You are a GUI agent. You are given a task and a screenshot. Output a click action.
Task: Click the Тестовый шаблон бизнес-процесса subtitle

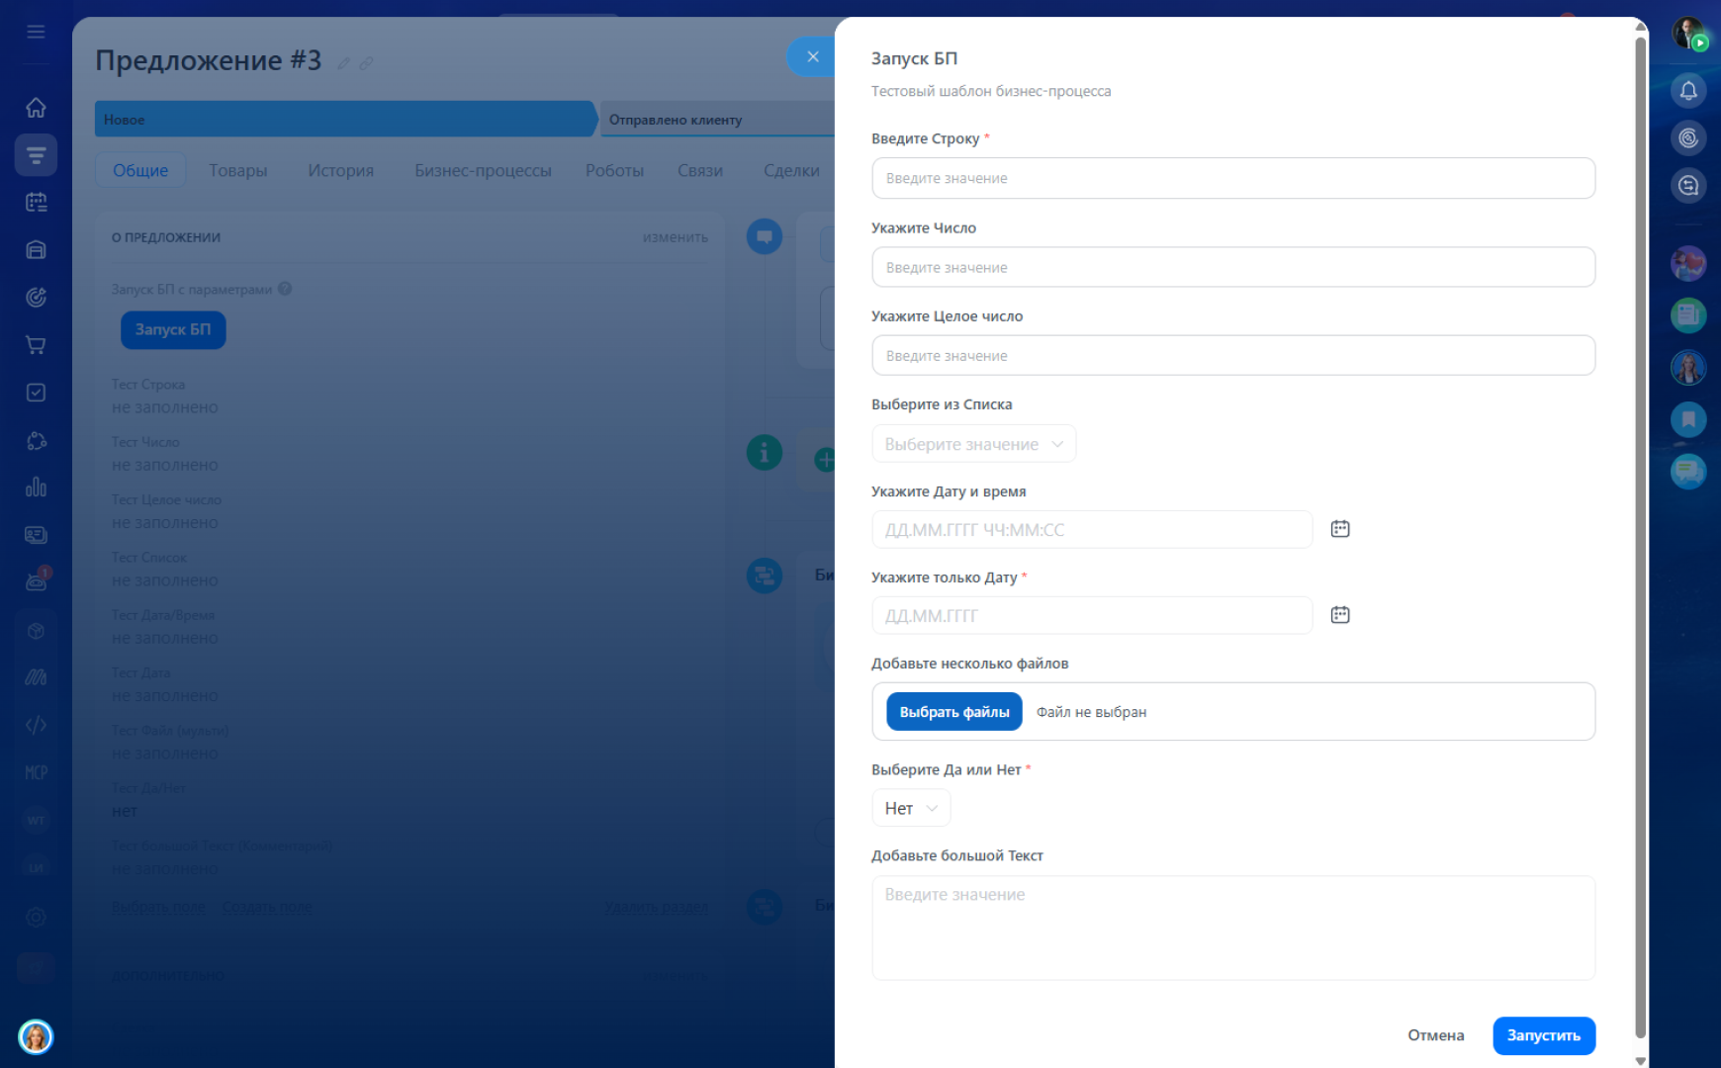point(991,91)
